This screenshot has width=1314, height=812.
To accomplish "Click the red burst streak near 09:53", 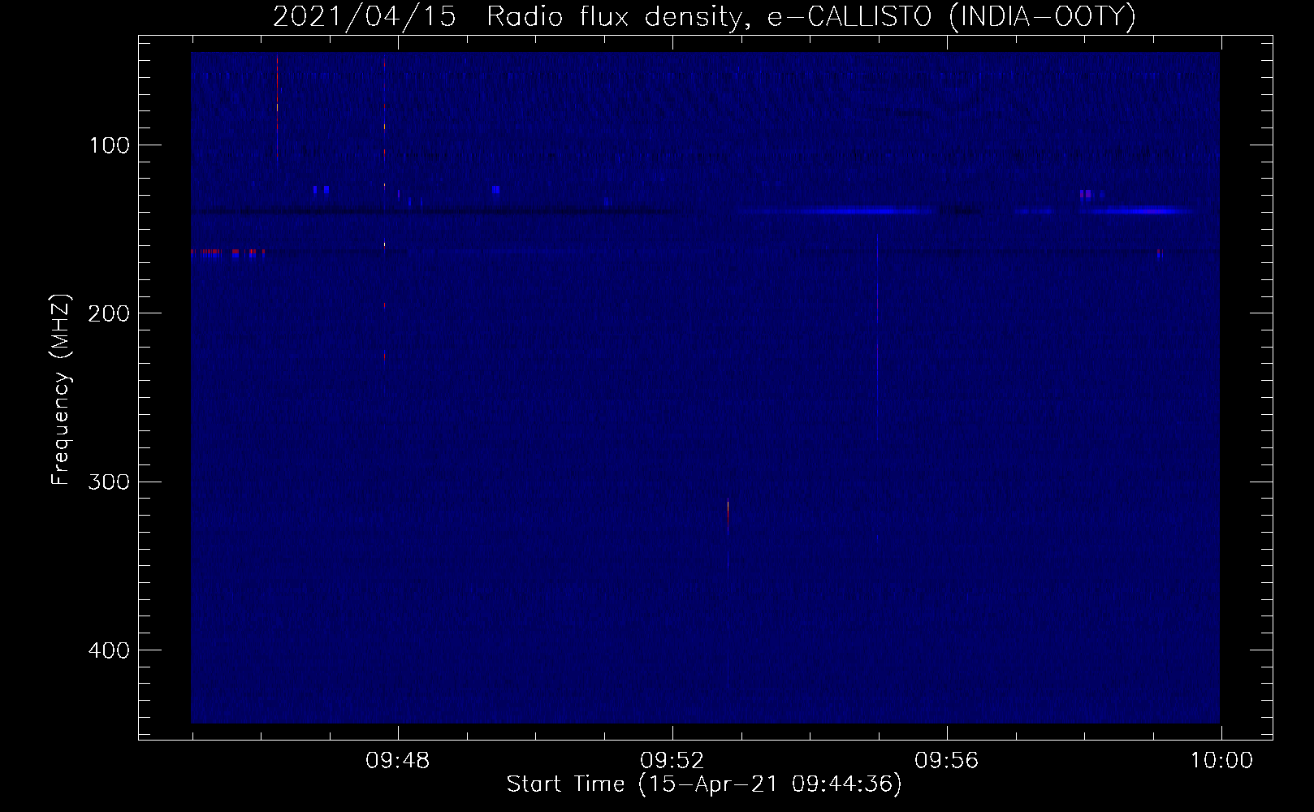I will coord(728,516).
